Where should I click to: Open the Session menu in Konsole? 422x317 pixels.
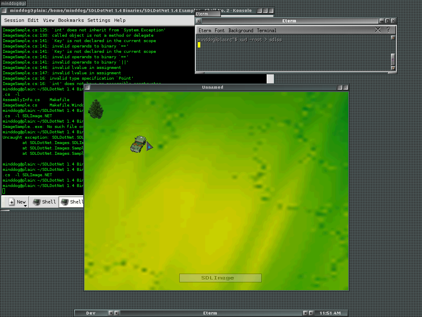[14, 20]
